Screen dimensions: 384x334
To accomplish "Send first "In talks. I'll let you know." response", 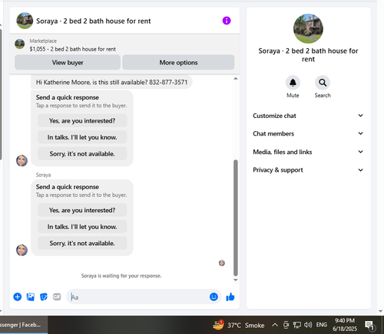I will pyautogui.click(x=82, y=137).
